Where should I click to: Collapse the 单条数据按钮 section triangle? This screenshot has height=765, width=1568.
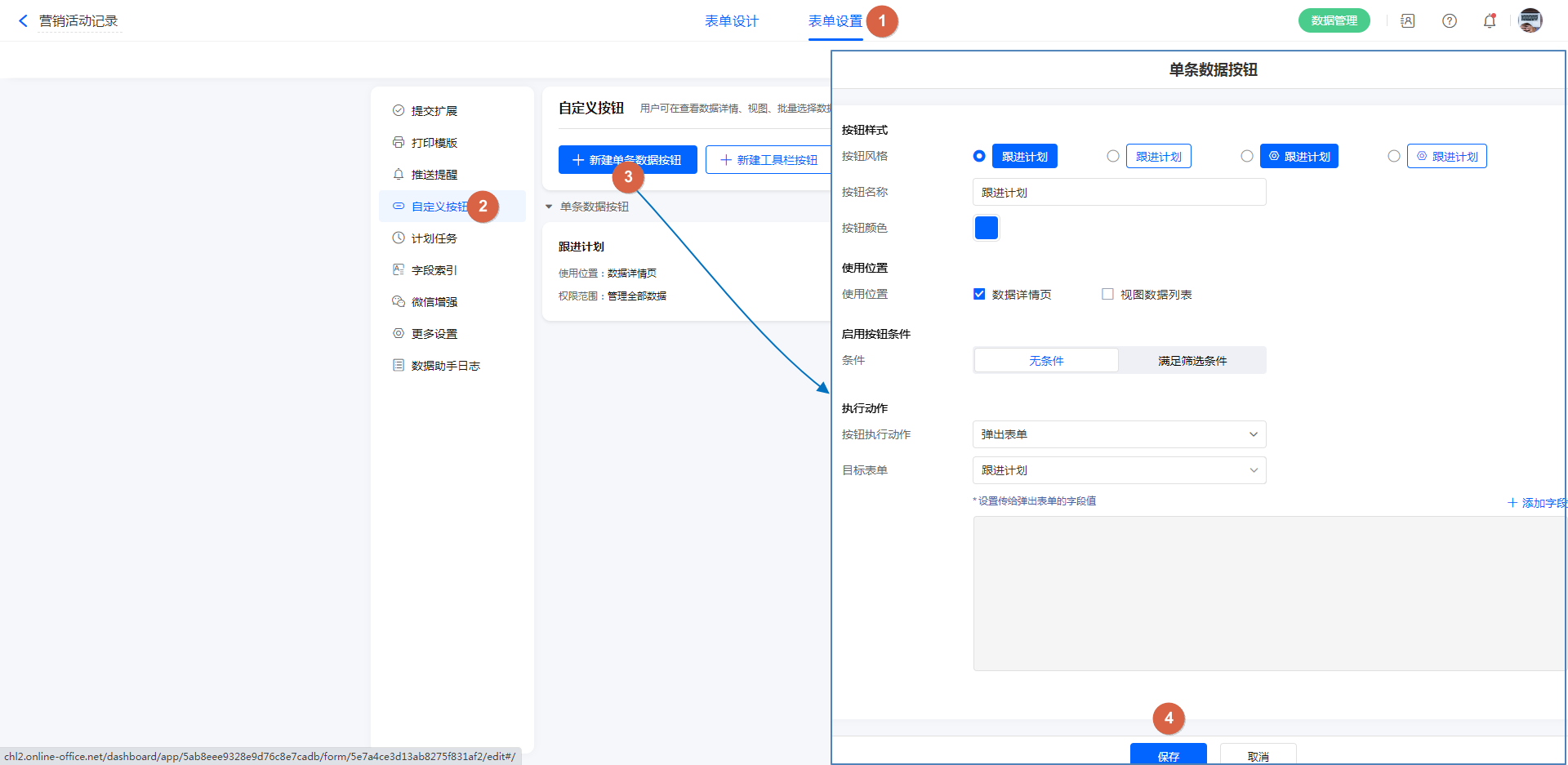pos(549,207)
